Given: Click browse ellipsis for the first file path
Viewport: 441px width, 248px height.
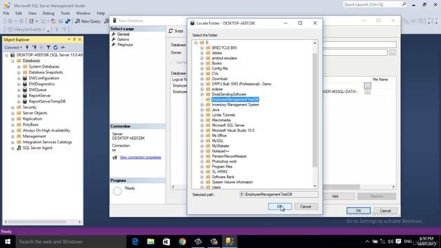Looking at the screenshot, I should (367, 85).
